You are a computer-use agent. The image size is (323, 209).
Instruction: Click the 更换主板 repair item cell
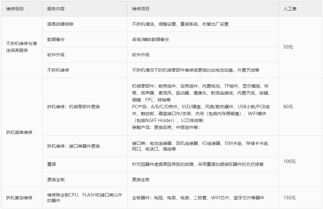54,180
